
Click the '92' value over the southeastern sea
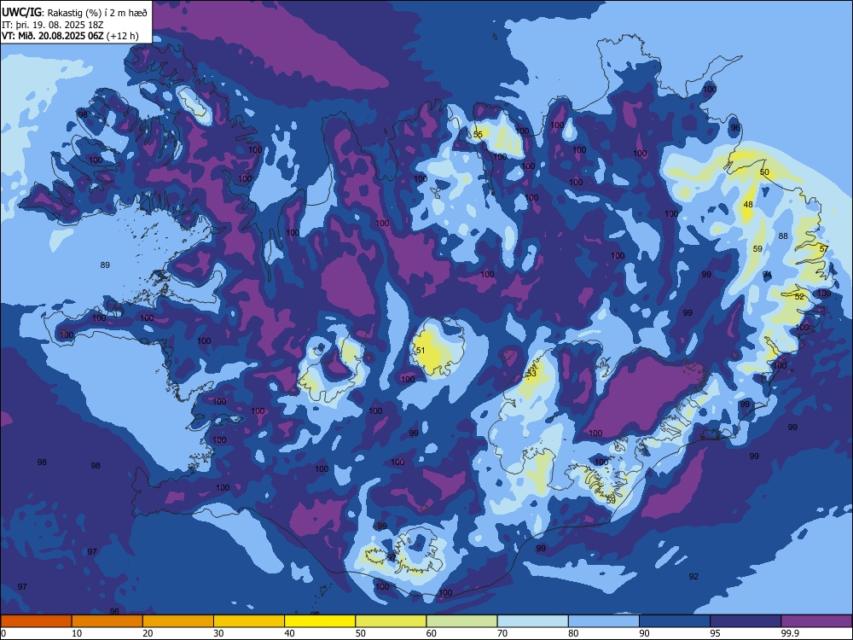(693, 576)
